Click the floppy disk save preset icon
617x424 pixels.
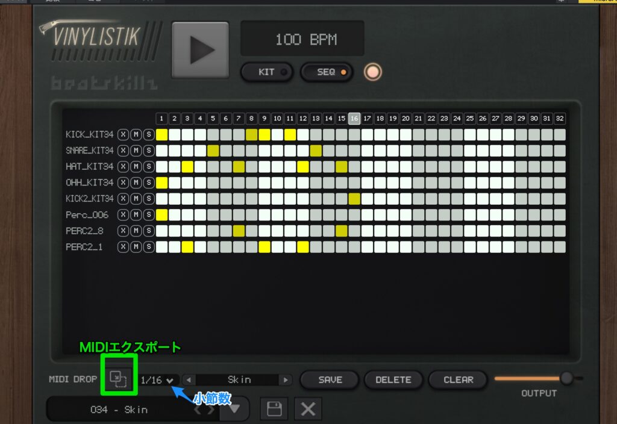274,409
